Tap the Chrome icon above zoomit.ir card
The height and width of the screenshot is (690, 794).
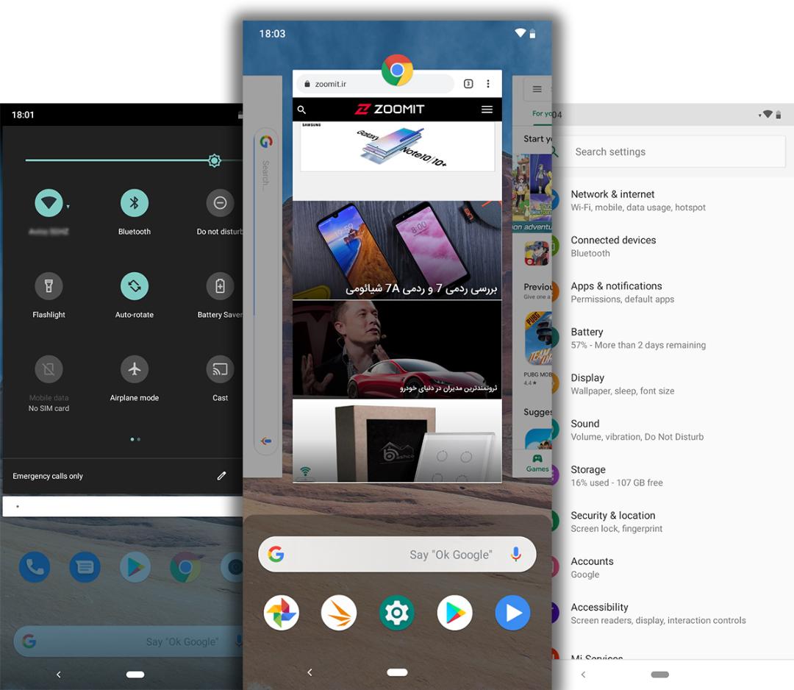coord(397,70)
